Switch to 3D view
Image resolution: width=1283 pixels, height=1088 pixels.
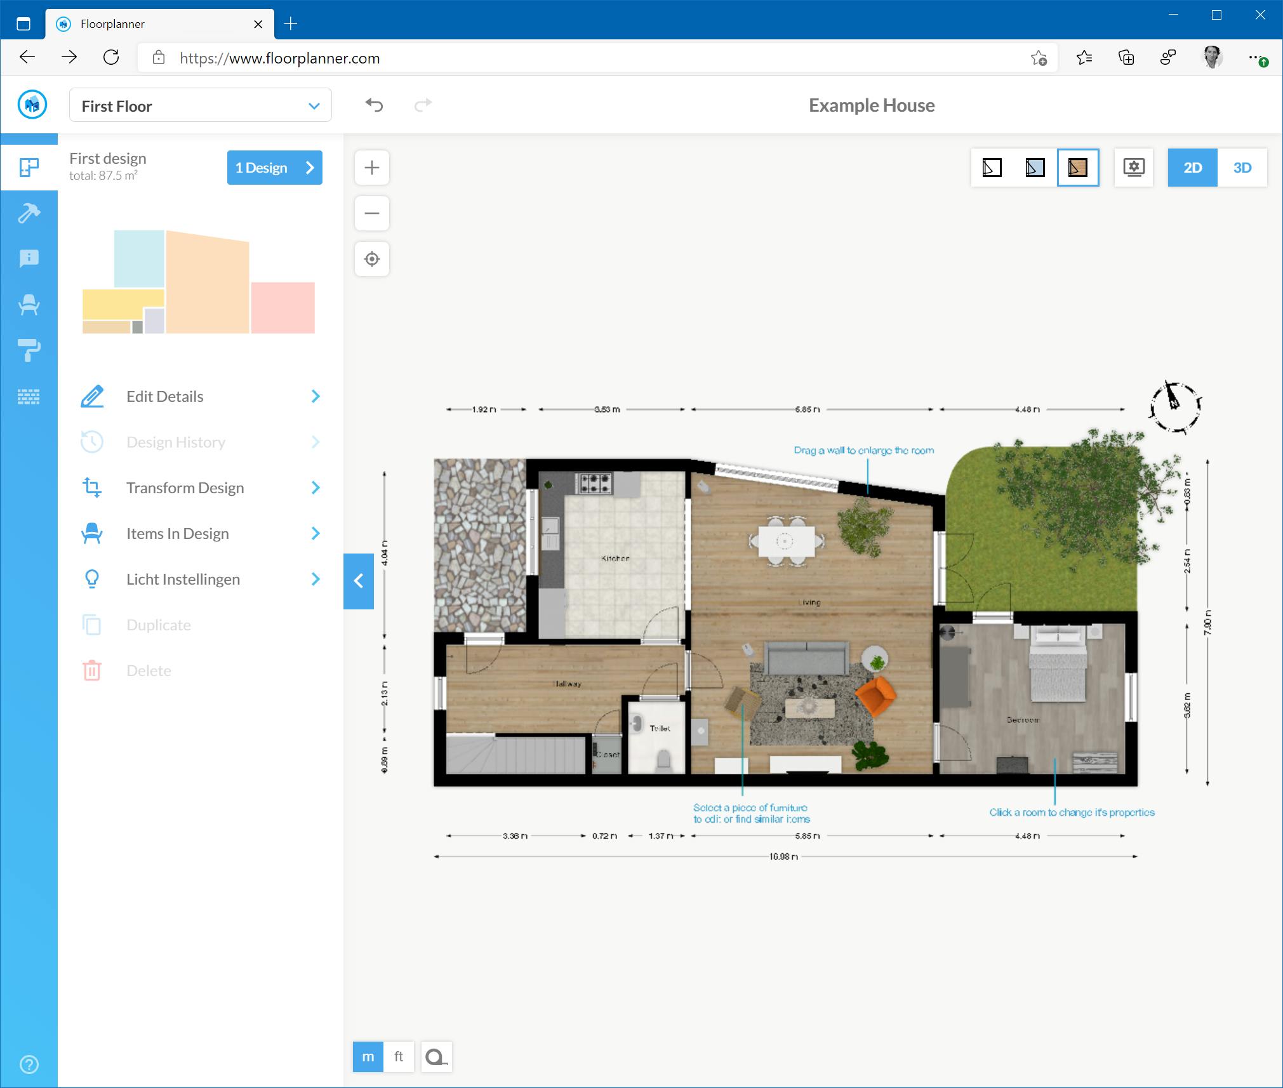click(x=1242, y=168)
